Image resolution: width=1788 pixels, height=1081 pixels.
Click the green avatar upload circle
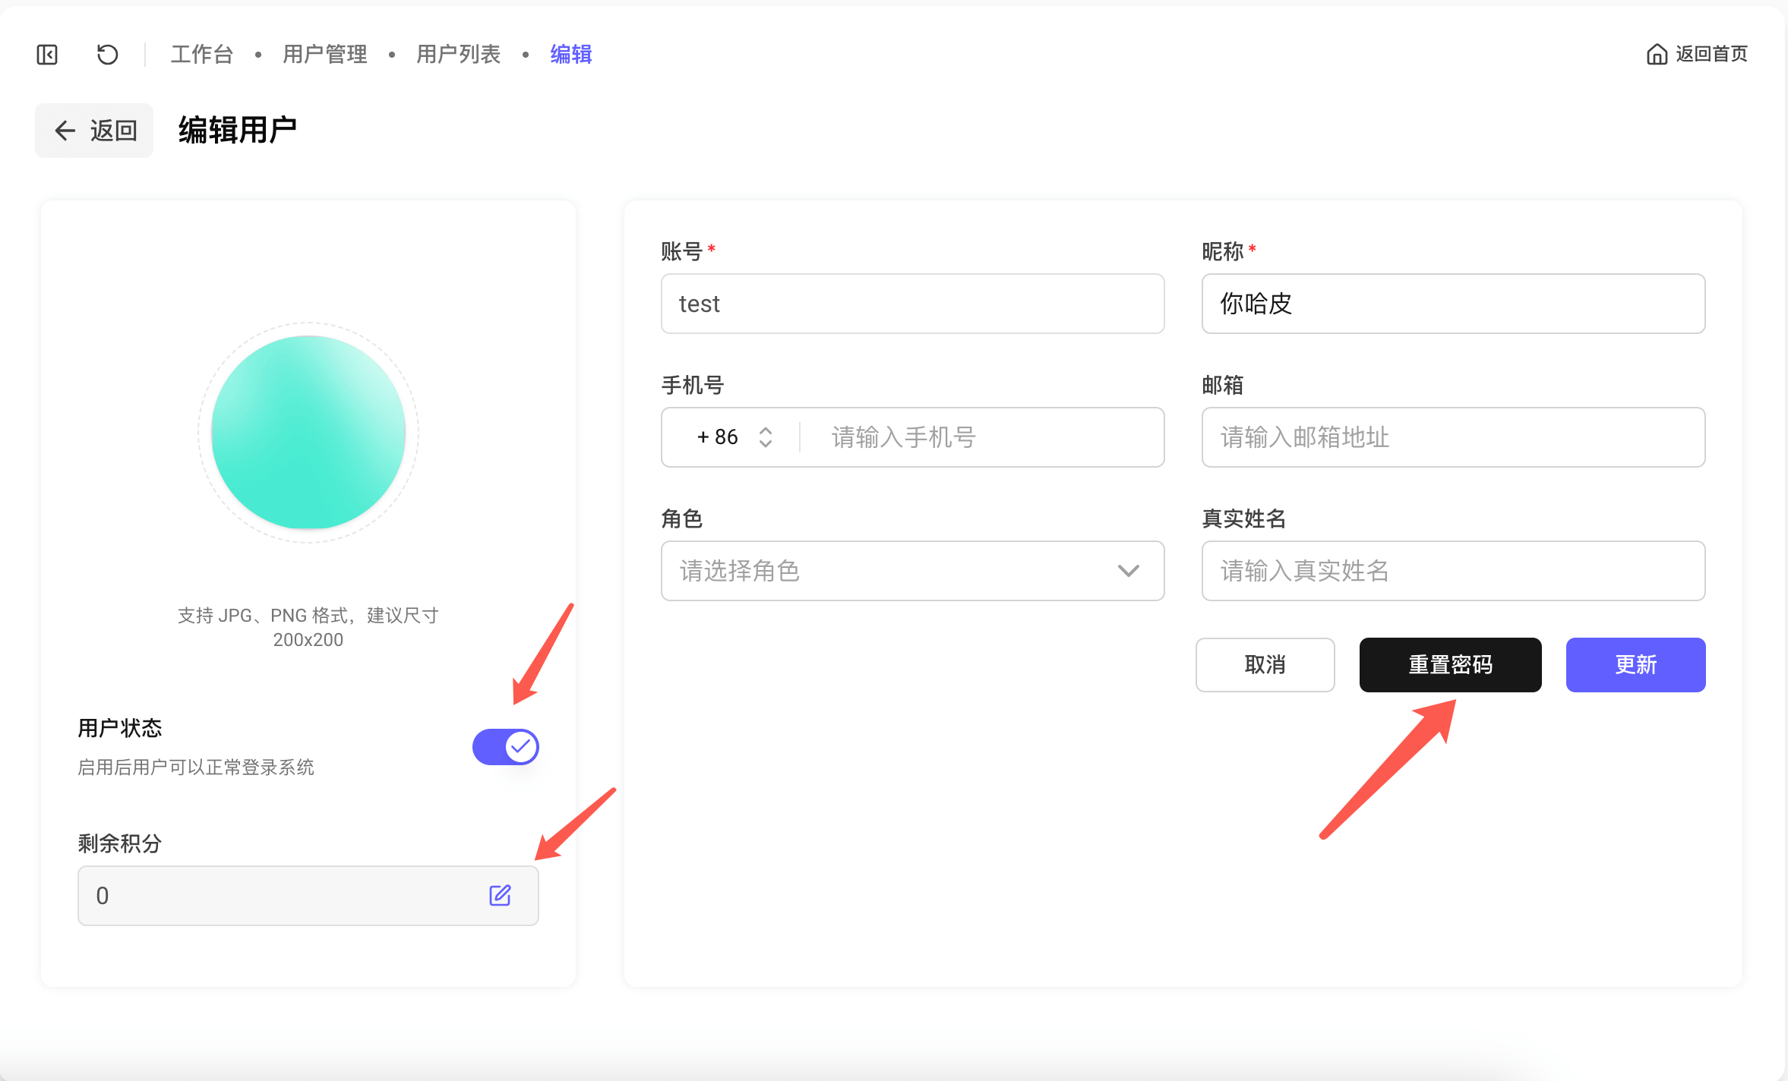(308, 433)
